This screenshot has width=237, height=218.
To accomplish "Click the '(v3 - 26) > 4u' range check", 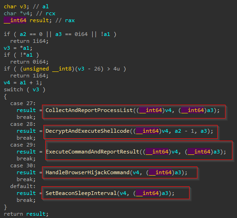I will click(97, 69).
